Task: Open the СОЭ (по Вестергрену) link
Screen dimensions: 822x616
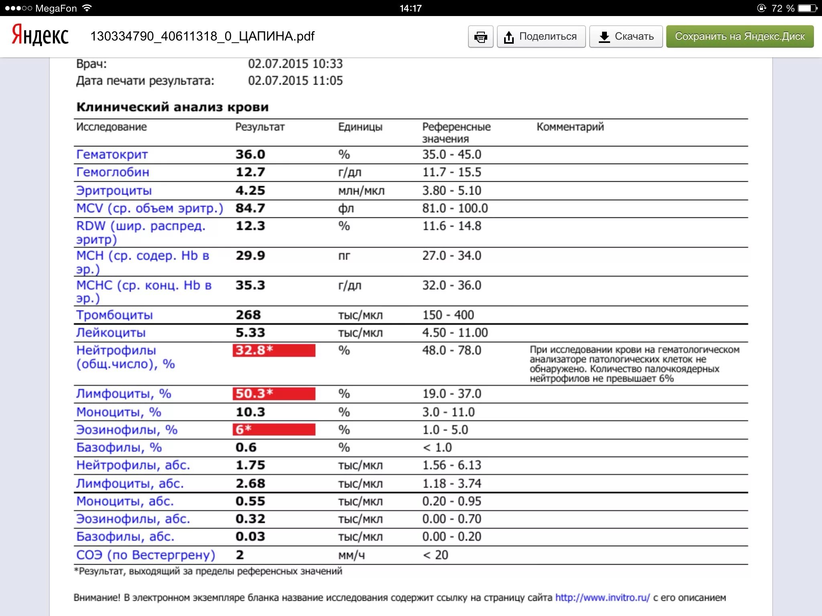Action: click(x=146, y=555)
